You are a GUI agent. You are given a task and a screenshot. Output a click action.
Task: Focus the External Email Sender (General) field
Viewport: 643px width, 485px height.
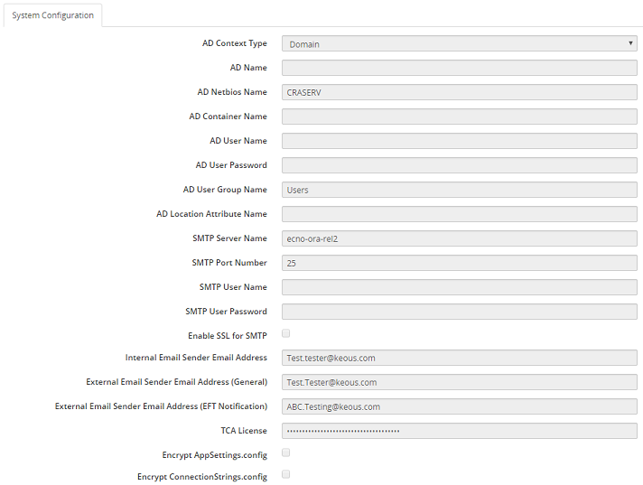point(459,382)
